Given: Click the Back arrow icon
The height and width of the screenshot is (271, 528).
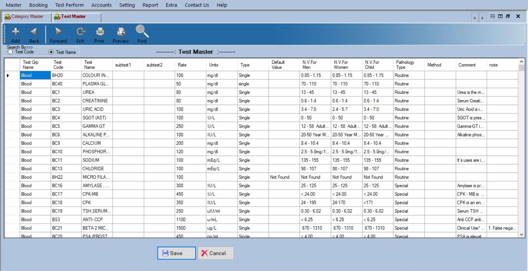Looking at the screenshot, I should tap(34, 34).
